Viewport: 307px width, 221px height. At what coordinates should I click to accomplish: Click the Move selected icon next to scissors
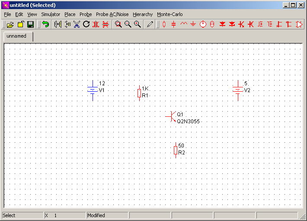[67, 25]
